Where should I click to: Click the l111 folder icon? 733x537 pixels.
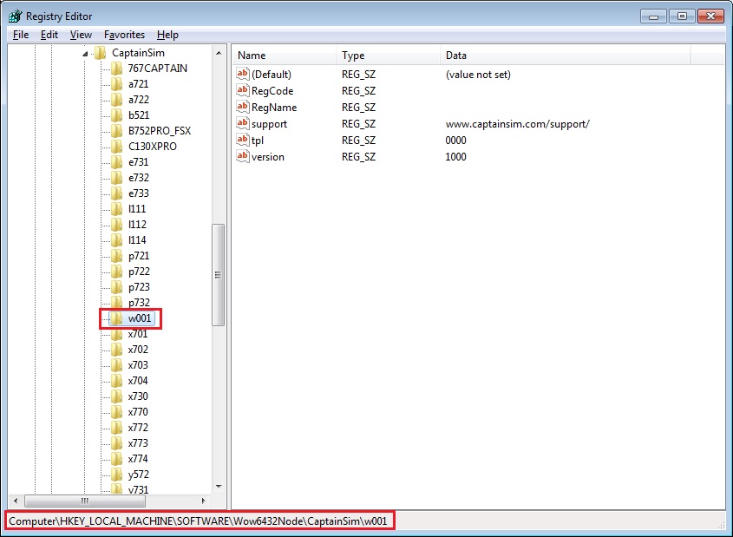point(116,209)
